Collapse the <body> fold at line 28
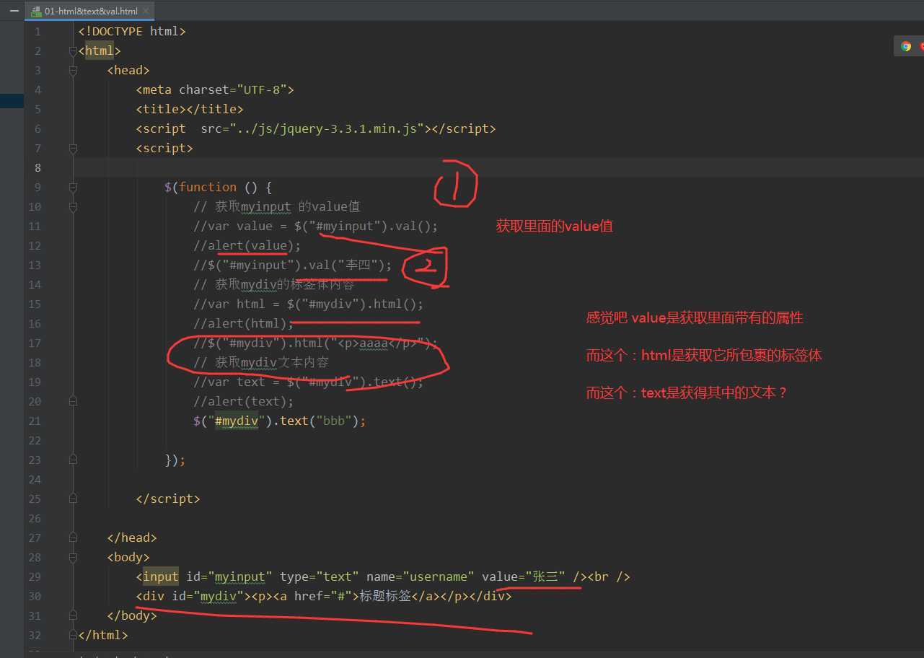Screen dimensions: 924x658 73,558
